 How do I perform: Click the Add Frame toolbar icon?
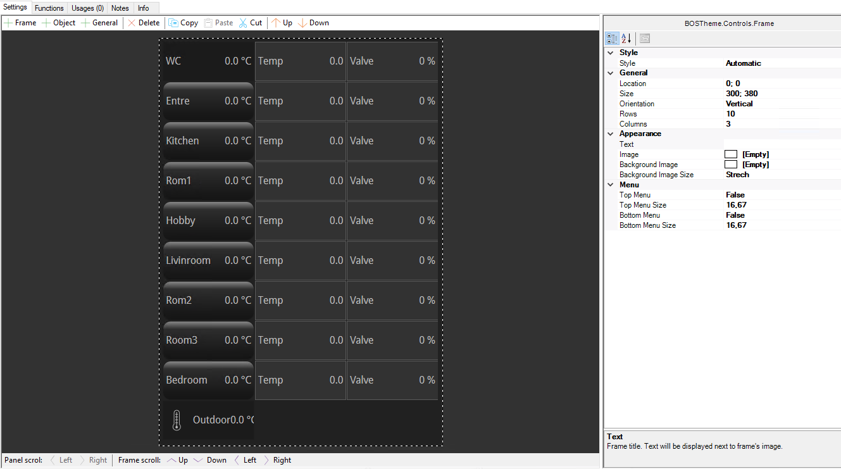(x=8, y=23)
